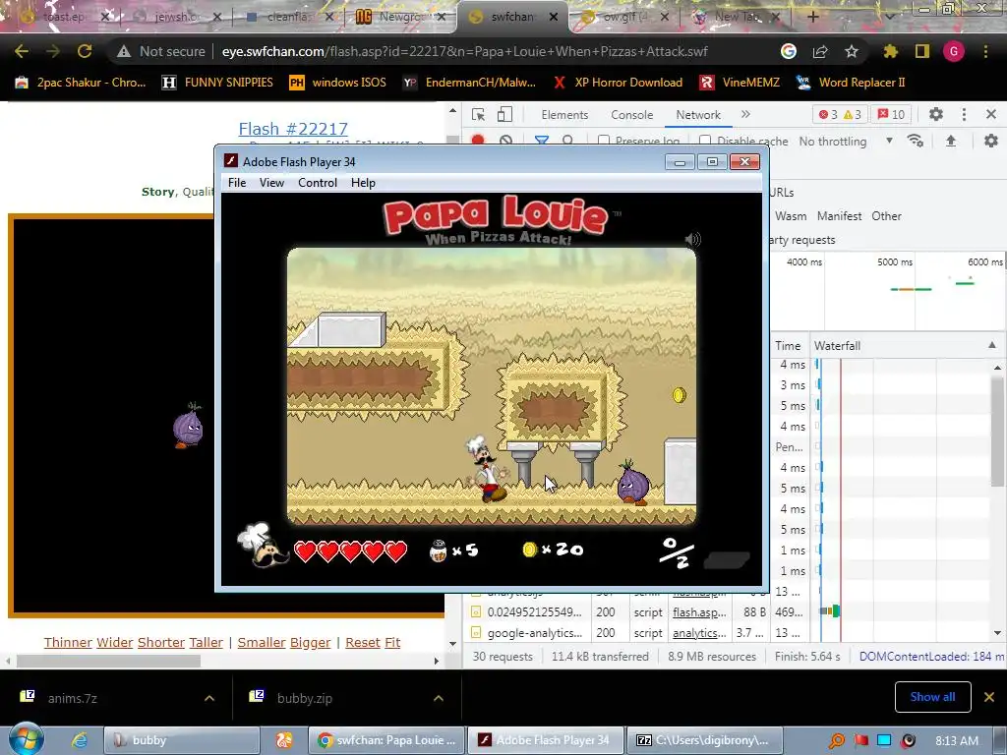This screenshot has height=755, width=1007.
Task: Expand bubby.zip download options chevron
Action: [x=439, y=698]
